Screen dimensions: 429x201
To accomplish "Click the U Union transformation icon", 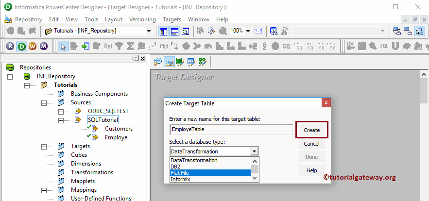I will [x=395, y=46].
